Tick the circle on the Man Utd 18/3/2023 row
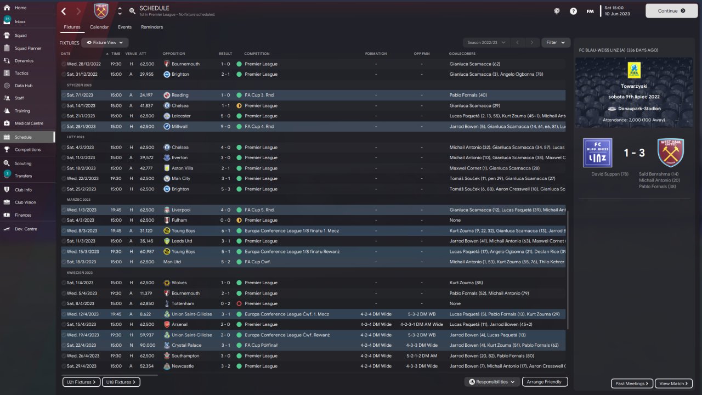Viewport: 702px width, 395px height. tap(64, 262)
